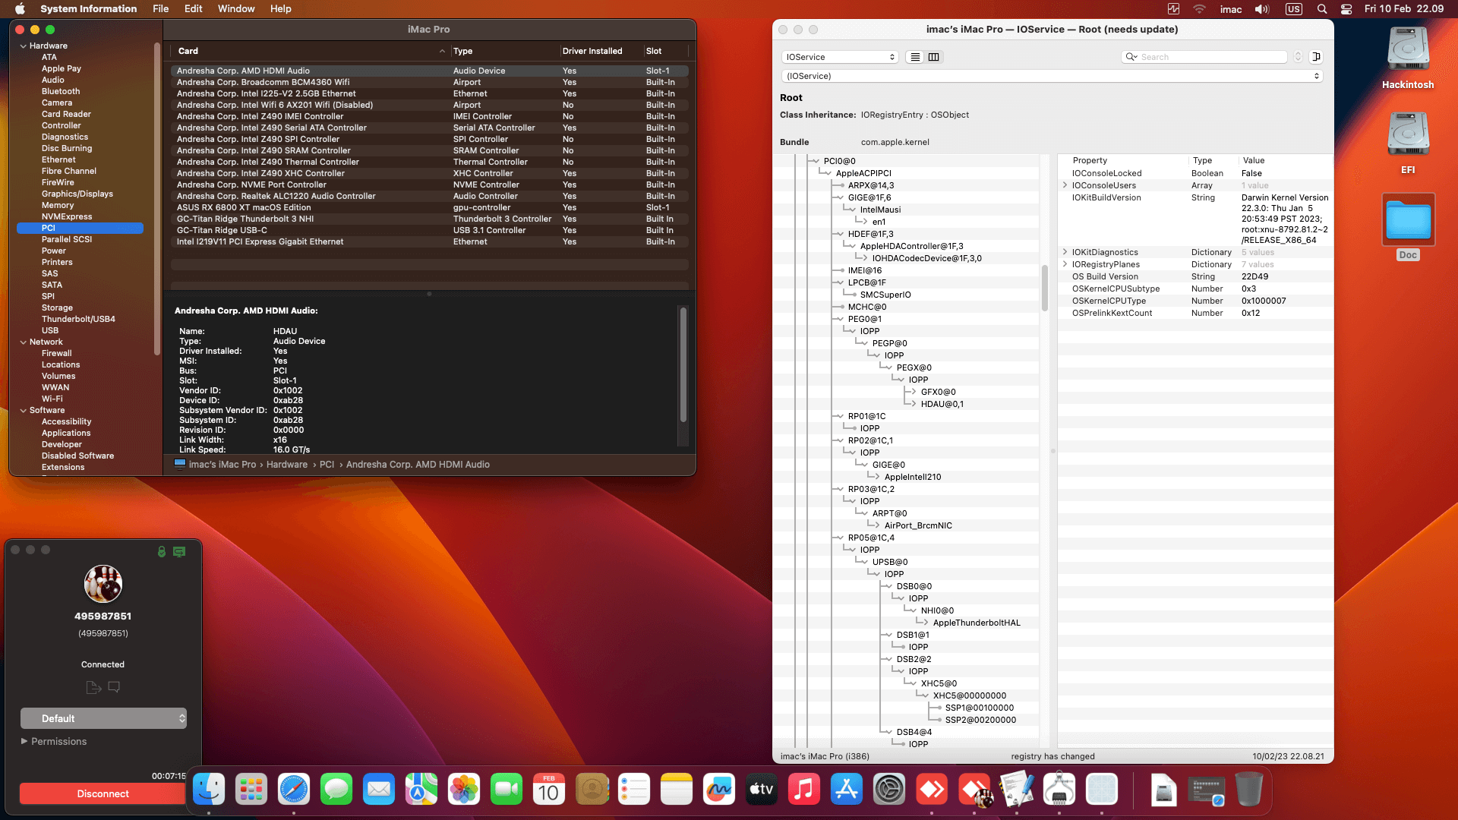
Task: Click the Disconnect button
Action: [102, 793]
